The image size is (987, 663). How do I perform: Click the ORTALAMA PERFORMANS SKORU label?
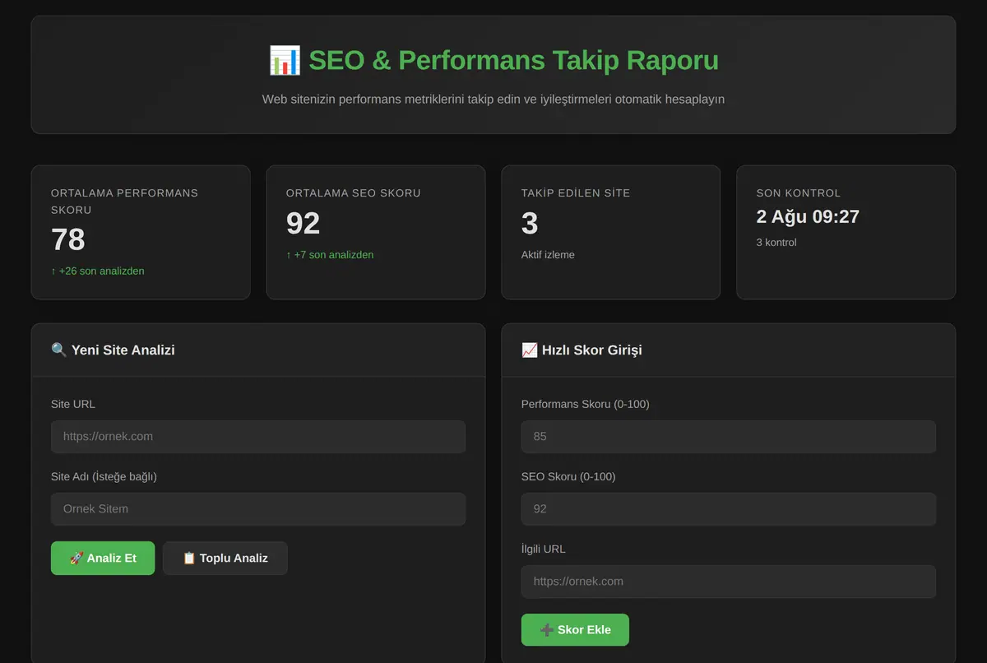[124, 201]
